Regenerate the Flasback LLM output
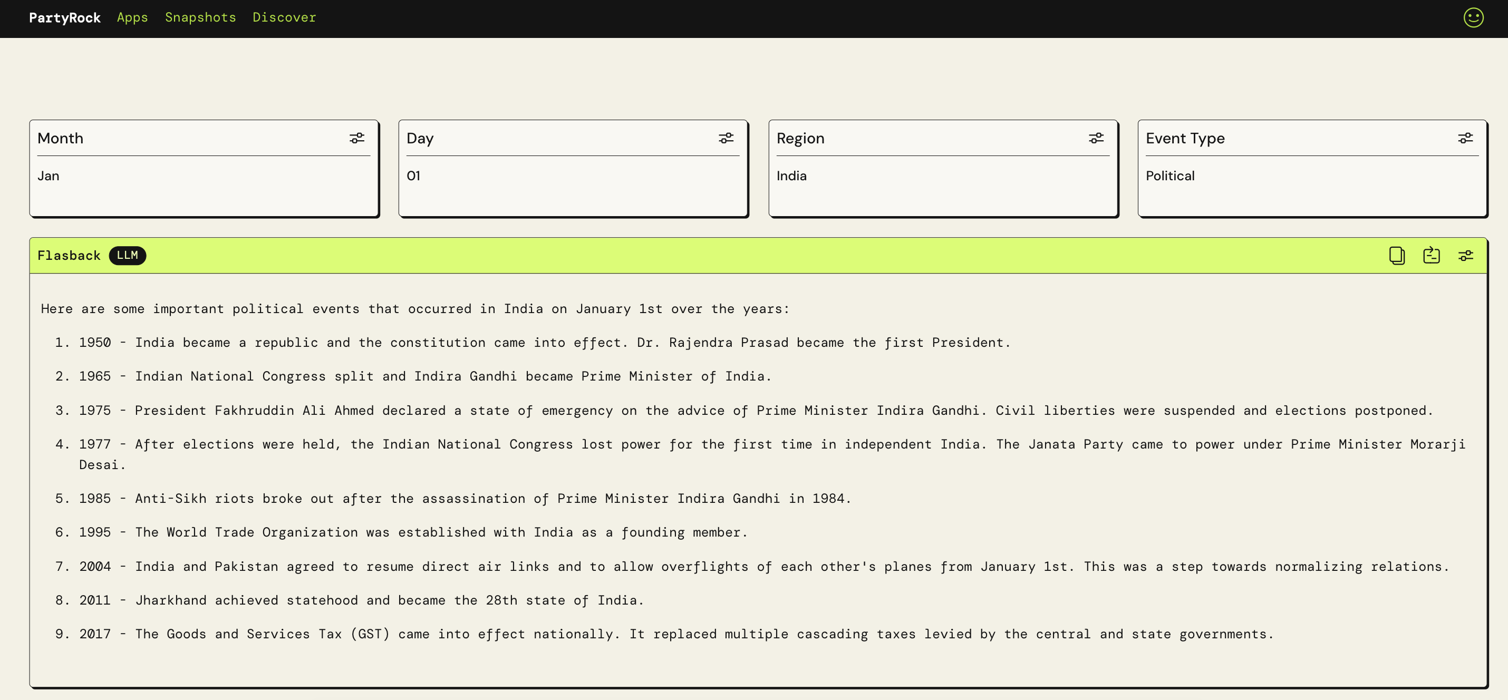This screenshot has width=1508, height=700. [1432, 256]
